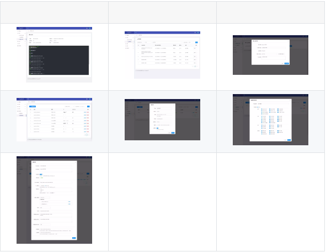Click the purple header bar of the console thumbnail

coord(54,28)
